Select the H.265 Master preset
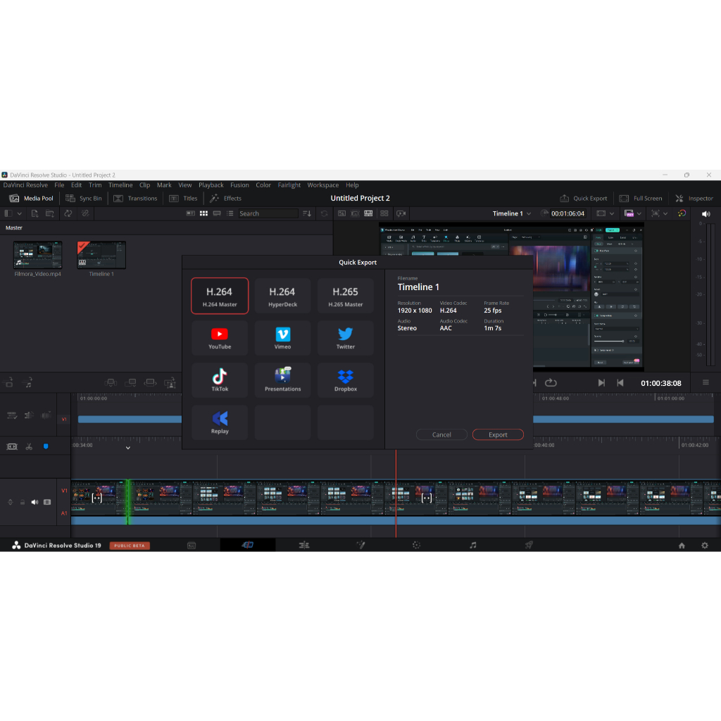Image resolution: width=721 pixels, height=721 pixels. point(345,296)
